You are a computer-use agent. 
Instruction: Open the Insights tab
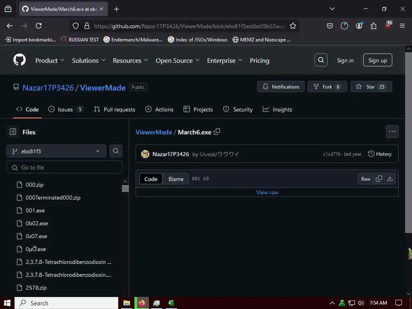pos(277,109)
